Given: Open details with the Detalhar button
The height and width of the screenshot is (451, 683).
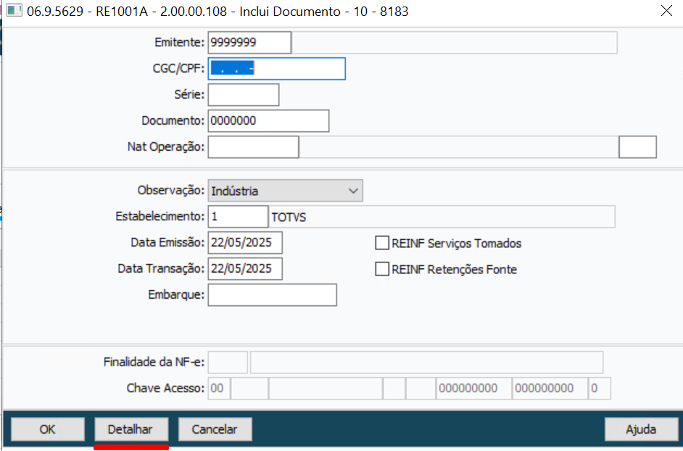Looking at the screenshot, I should coord(131,429).
